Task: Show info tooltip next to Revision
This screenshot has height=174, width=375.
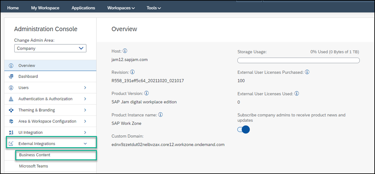Action: (132, 72)
